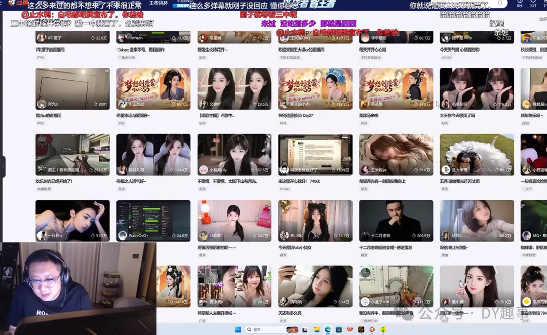Screen dimensions: 547x335
Task: Open the Task View taskbar icon
Action: coord(305,329)
